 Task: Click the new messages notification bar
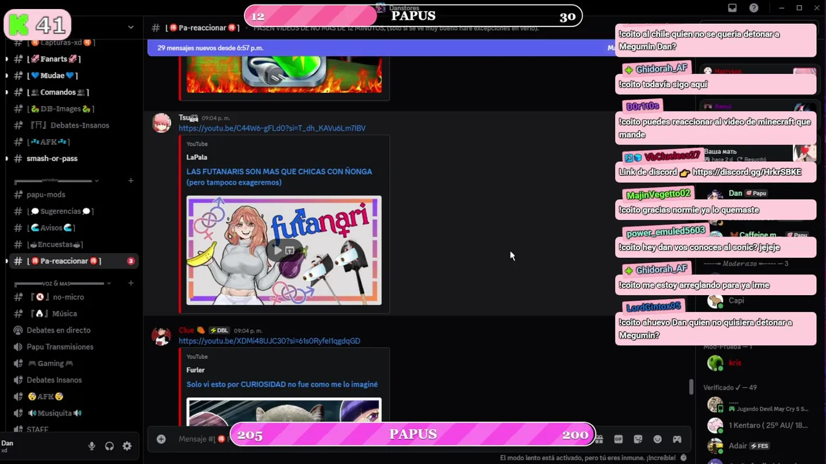(381, 48)
